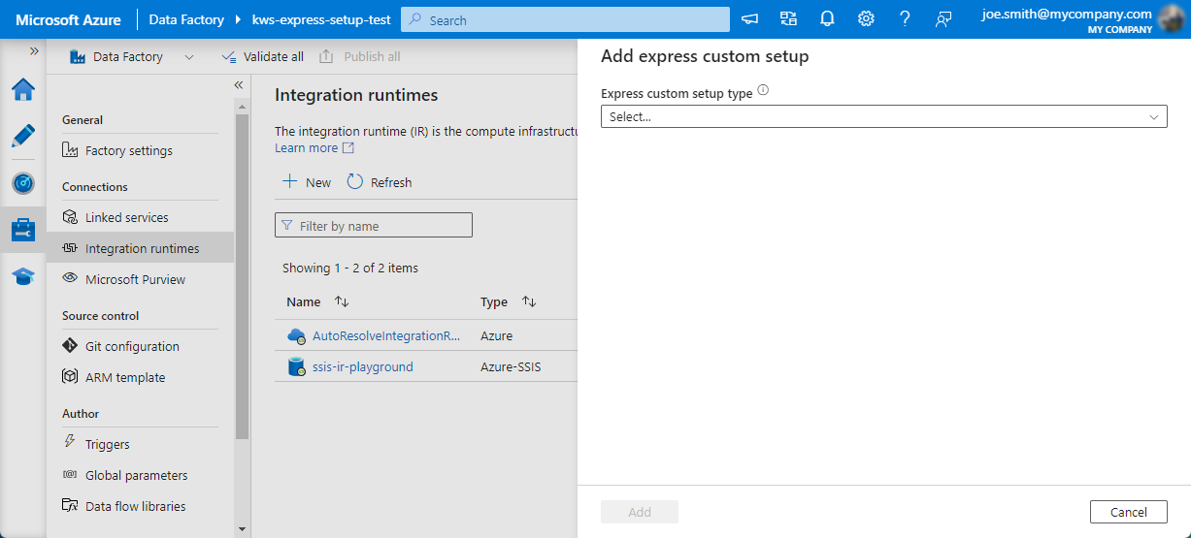
Task: Open the settings gear in header
Action: 866,19
